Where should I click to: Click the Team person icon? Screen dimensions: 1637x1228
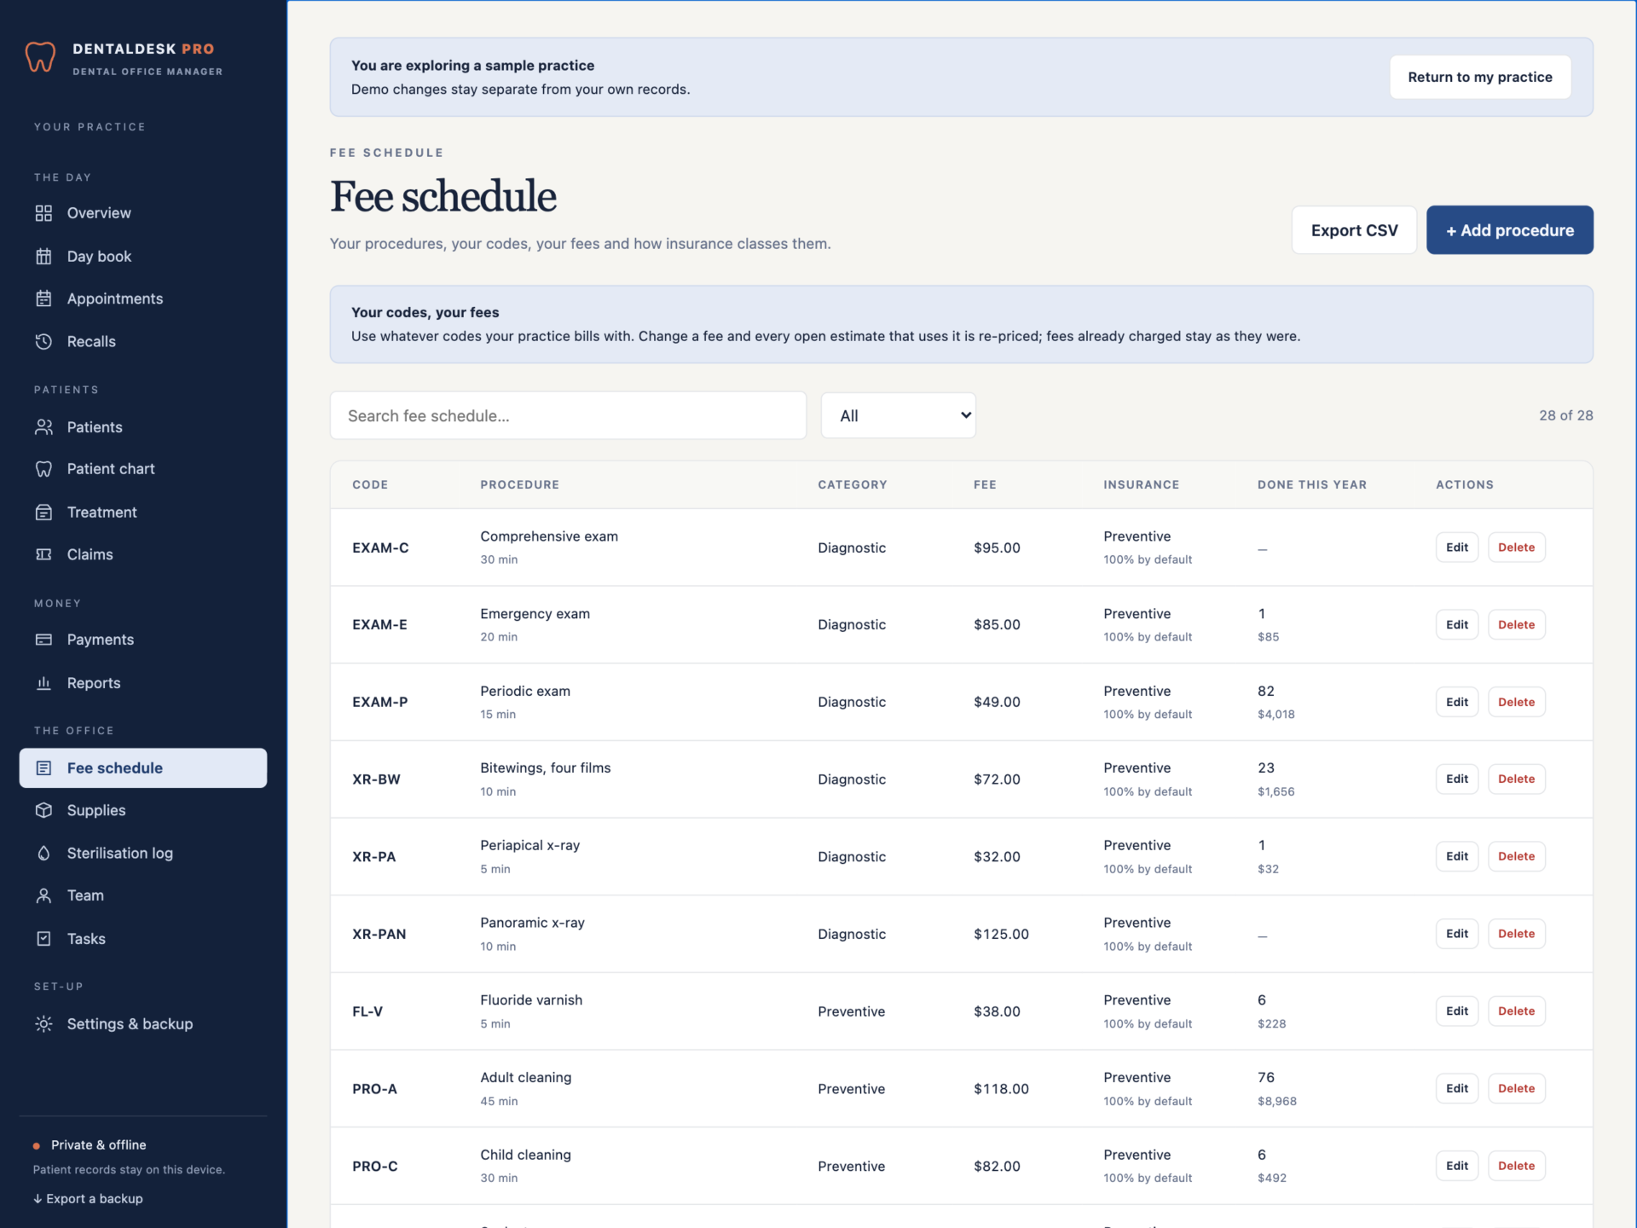point(43,895)
